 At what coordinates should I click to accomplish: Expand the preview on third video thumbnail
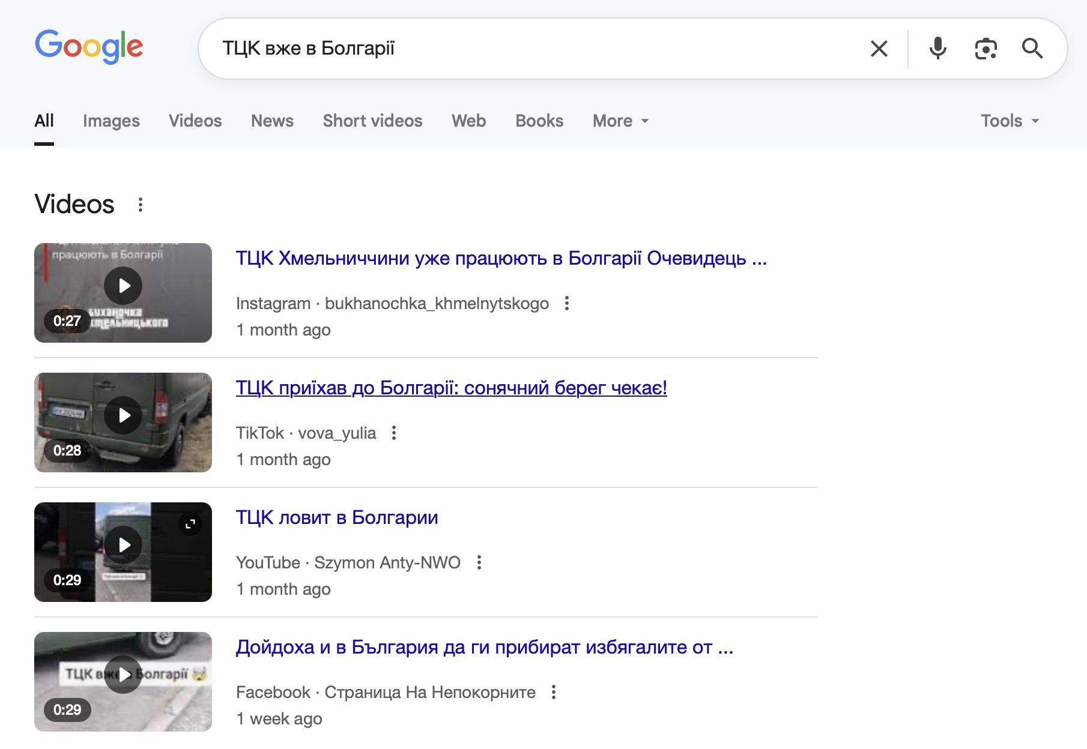click(190, 524)
